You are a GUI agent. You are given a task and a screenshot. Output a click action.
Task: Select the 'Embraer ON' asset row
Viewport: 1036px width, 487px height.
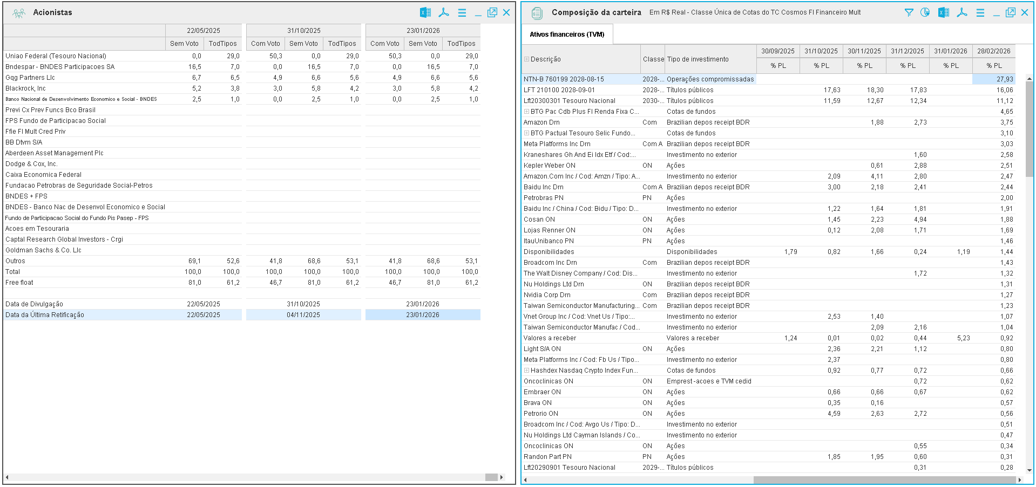(x=769, y=392)
